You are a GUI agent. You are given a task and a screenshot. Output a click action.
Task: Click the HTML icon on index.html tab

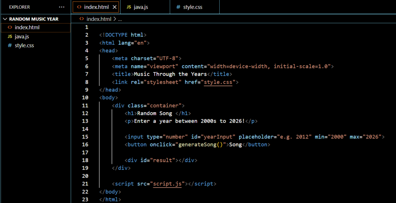(79, 7)
